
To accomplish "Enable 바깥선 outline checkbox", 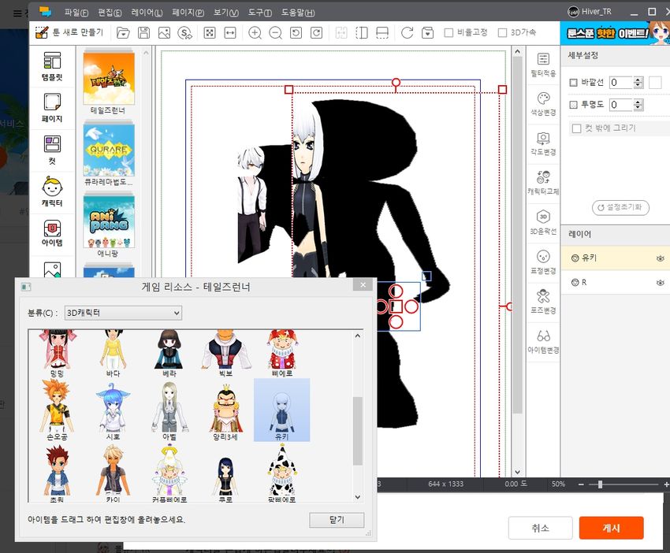I will point(573,83).
